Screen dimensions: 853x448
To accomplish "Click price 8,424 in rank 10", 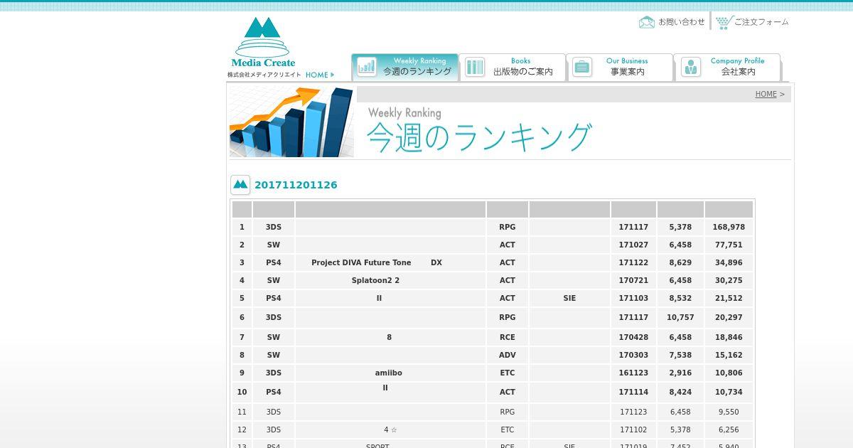I will [680, 392].
